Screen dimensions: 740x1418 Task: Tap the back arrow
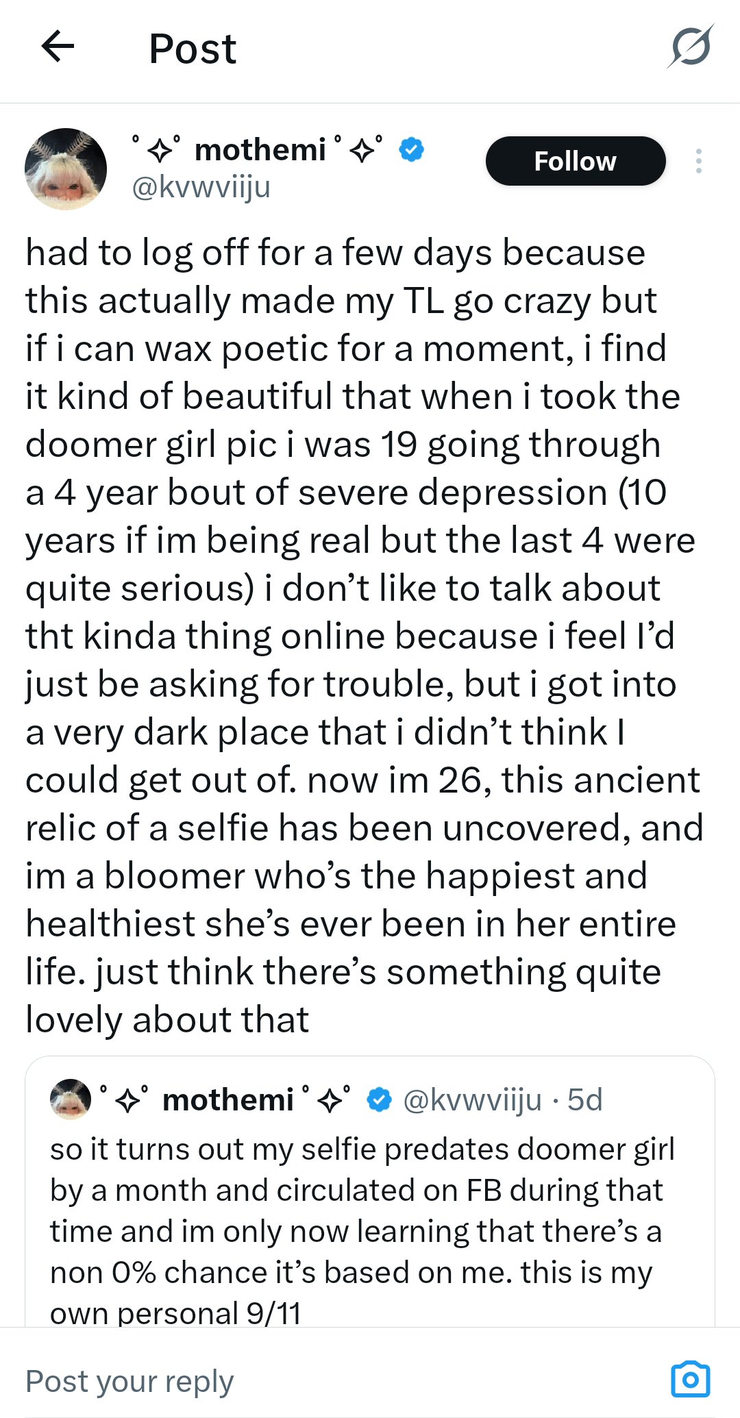pos(58,47)
